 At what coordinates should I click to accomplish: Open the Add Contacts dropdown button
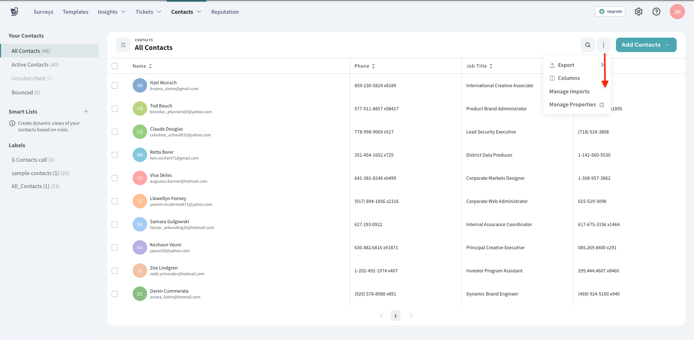coord(646,45)
